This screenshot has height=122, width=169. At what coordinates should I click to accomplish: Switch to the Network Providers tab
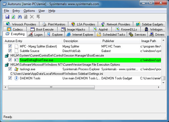(x=116, y=24)
